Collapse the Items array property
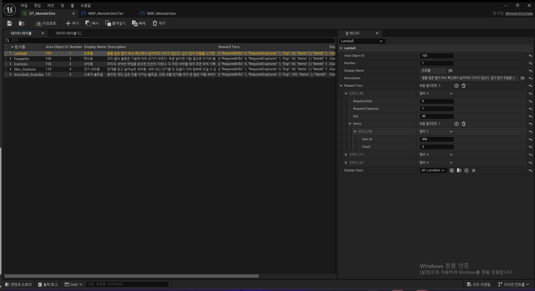 coord(350,124)
